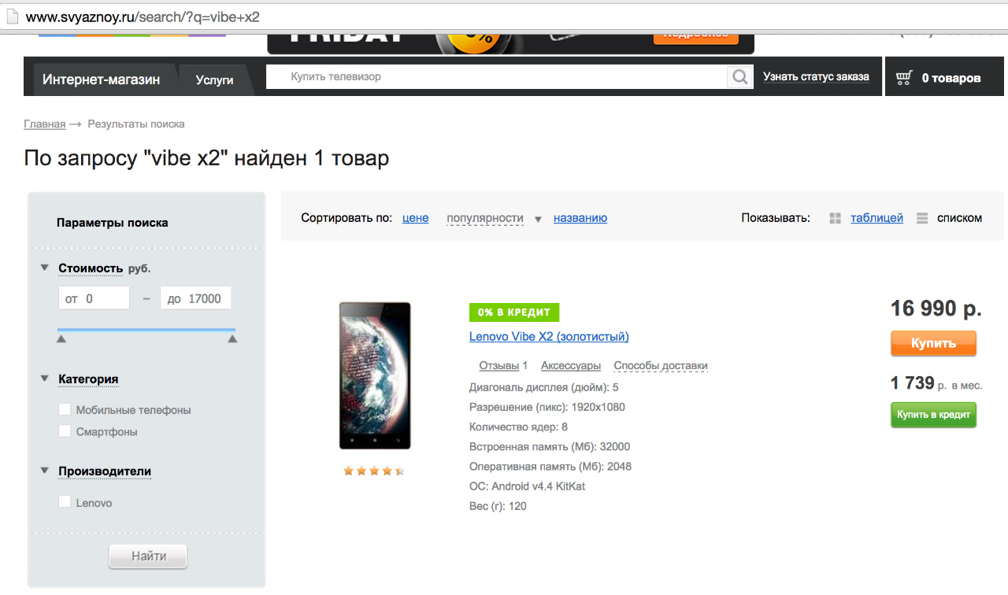This screenshot has height=595, width=1008.
Task: Click the right price slider handle
Action: point(232,338)
